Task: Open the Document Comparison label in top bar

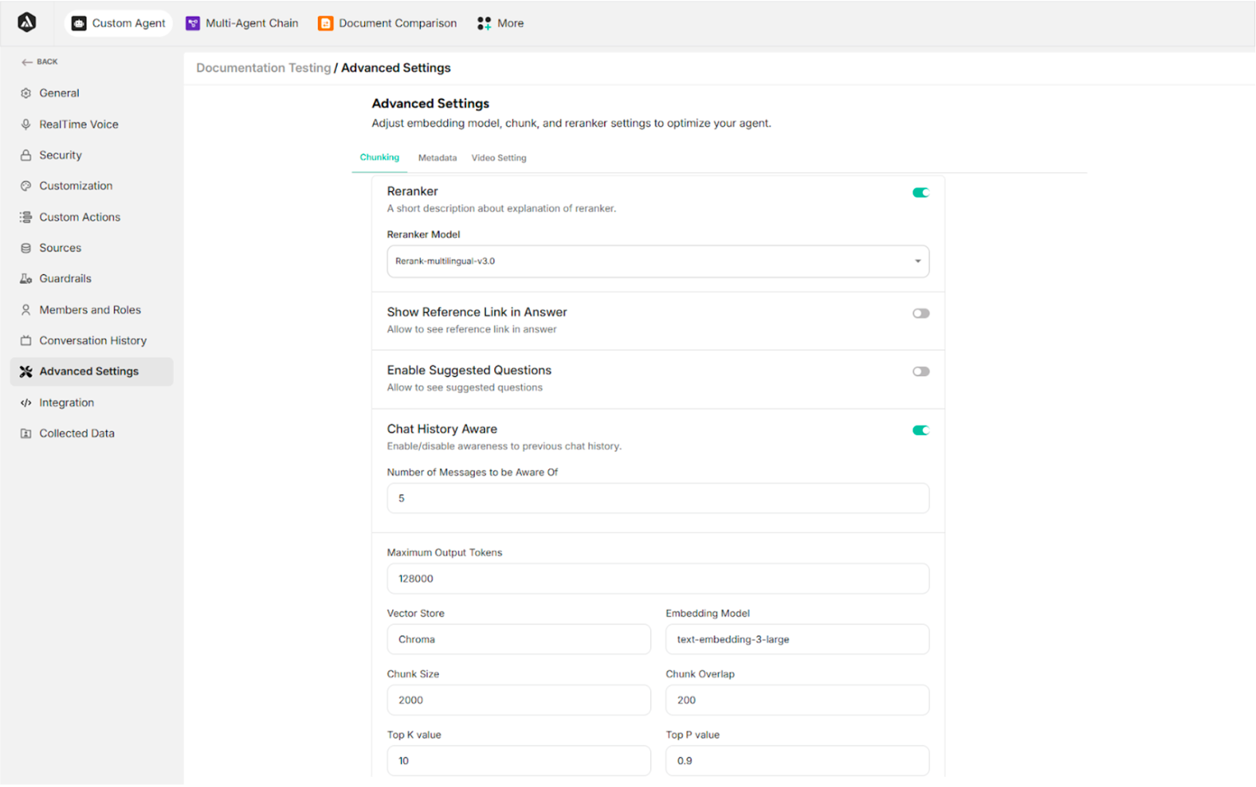Action: 397,23
